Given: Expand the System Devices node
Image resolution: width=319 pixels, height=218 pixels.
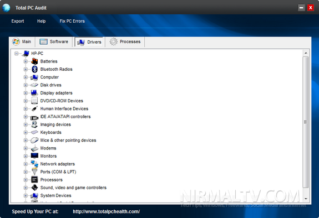Looking at the screenshot, I should [x=26, y=195].
